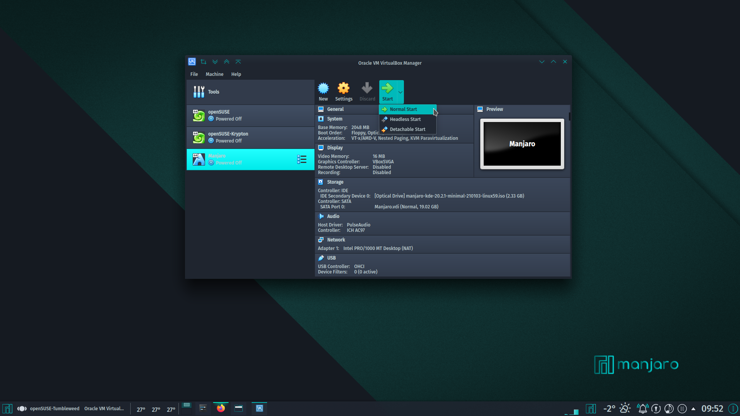Open the system settings sliders icon in taskbar

203,408
